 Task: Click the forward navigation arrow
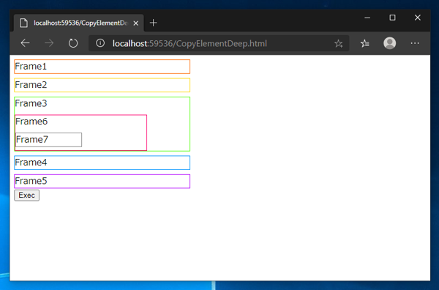coord(49,43)
